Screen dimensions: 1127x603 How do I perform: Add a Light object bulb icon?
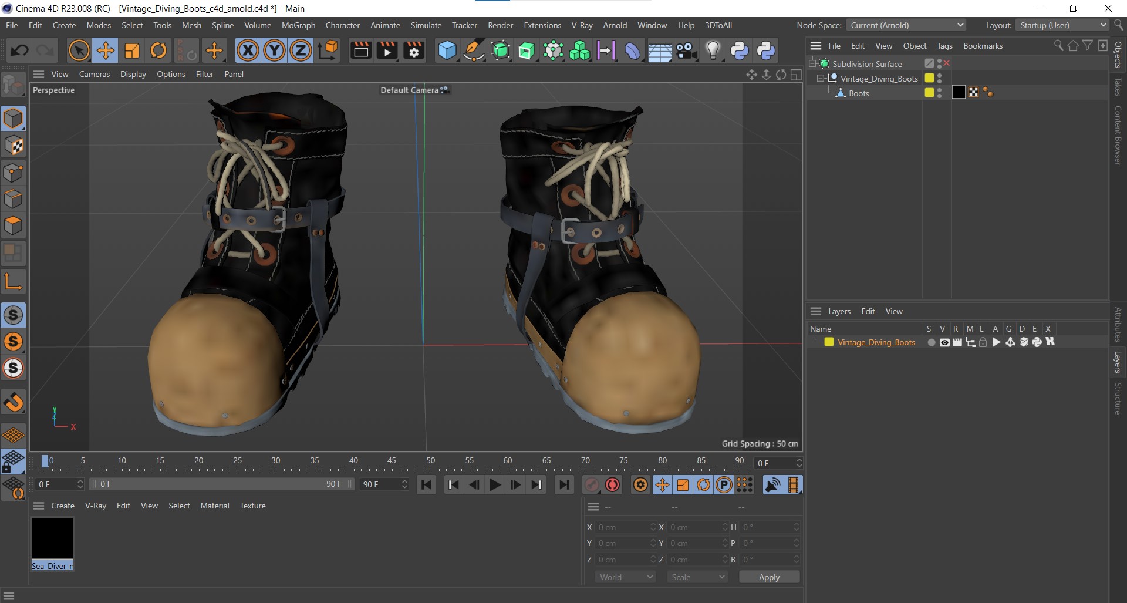pyautogui.click(x=713, y=50)
